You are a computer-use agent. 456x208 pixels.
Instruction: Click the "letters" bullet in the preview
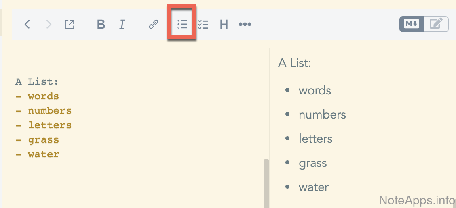(315, 139)
